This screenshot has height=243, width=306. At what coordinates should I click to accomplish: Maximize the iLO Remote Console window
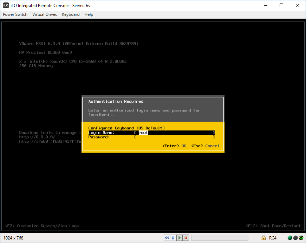(x=281, y=6)
